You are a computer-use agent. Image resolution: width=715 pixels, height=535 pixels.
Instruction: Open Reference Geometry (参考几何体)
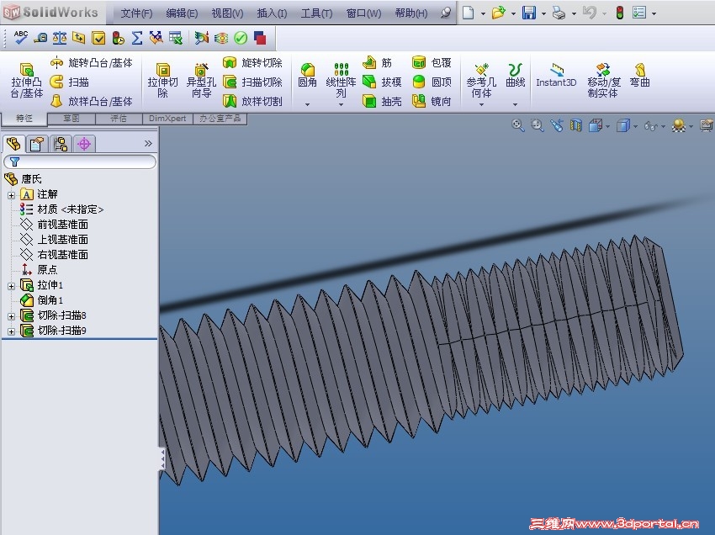[x=481, y=81]
